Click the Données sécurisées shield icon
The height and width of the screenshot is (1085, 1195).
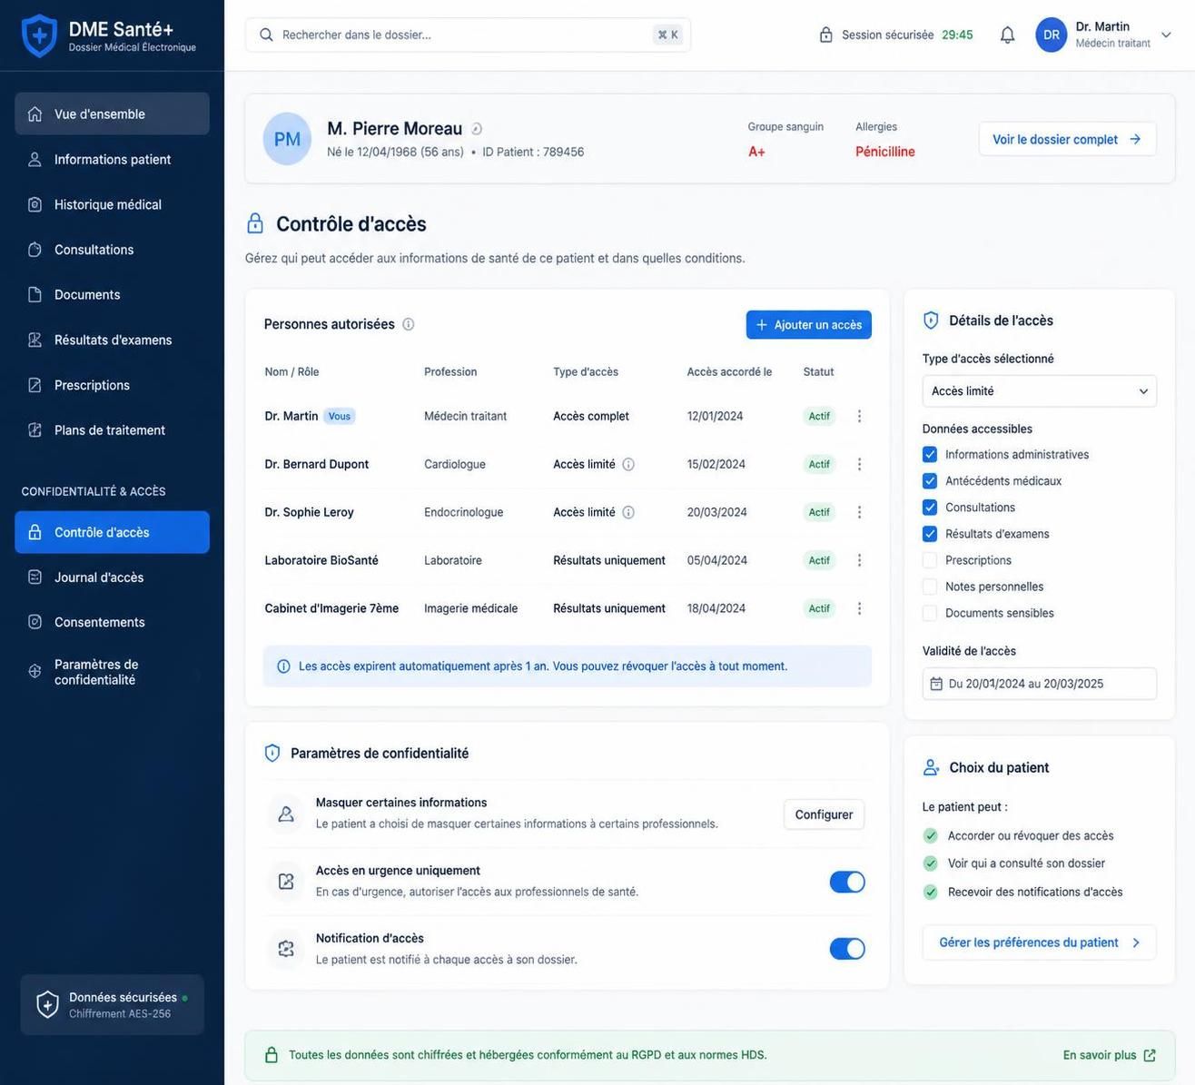[x=47, y=1005]
